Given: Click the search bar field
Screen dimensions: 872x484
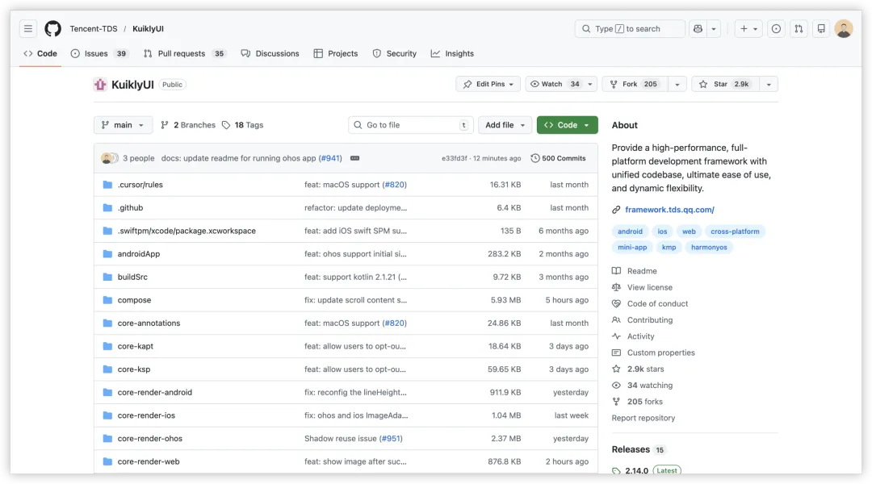Looking at the screenshot, I should click(x=630, y=28).
